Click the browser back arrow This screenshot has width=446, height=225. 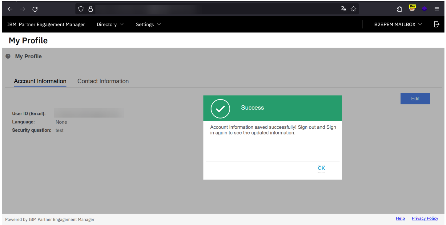10,9
